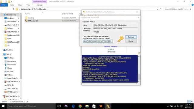This screenshot has height=109, width=194.
Task: Open Black Hole (F:) under This PC
Action: (13, 88)
